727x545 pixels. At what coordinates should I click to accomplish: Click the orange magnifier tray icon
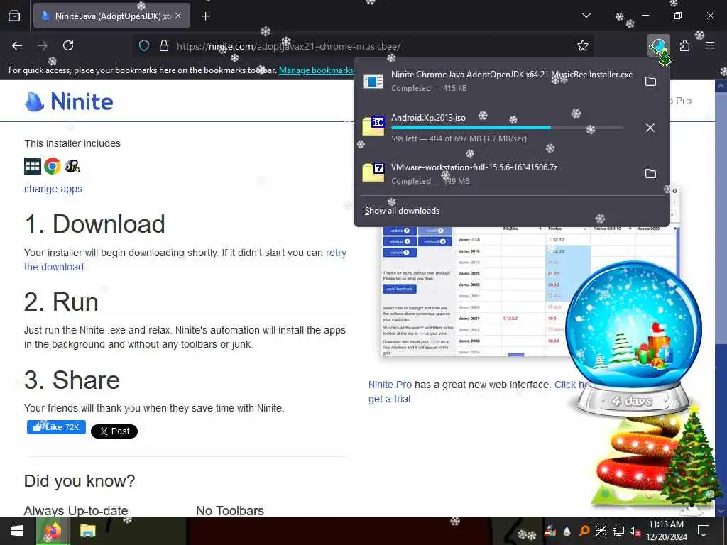(584, 531)
